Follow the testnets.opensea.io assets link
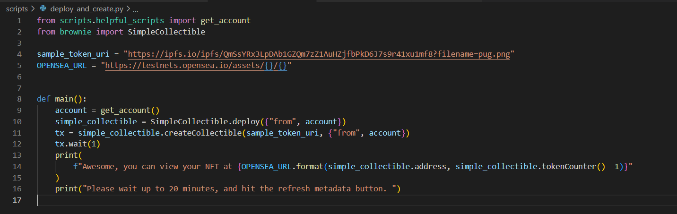The width and height of the screenshot is (677, 214). [x=196, y=66]
